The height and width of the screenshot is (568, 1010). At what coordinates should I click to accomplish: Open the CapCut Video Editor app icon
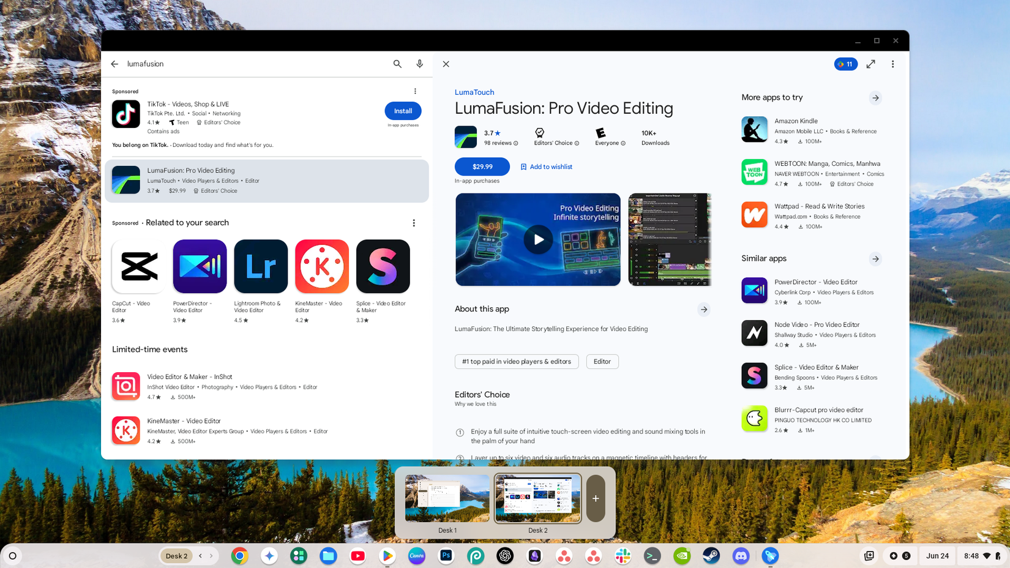(138, 266)
